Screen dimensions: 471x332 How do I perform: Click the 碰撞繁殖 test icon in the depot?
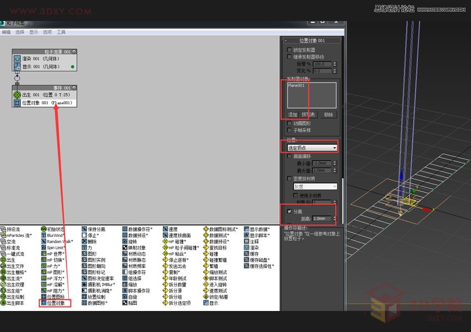click(206, 260)
